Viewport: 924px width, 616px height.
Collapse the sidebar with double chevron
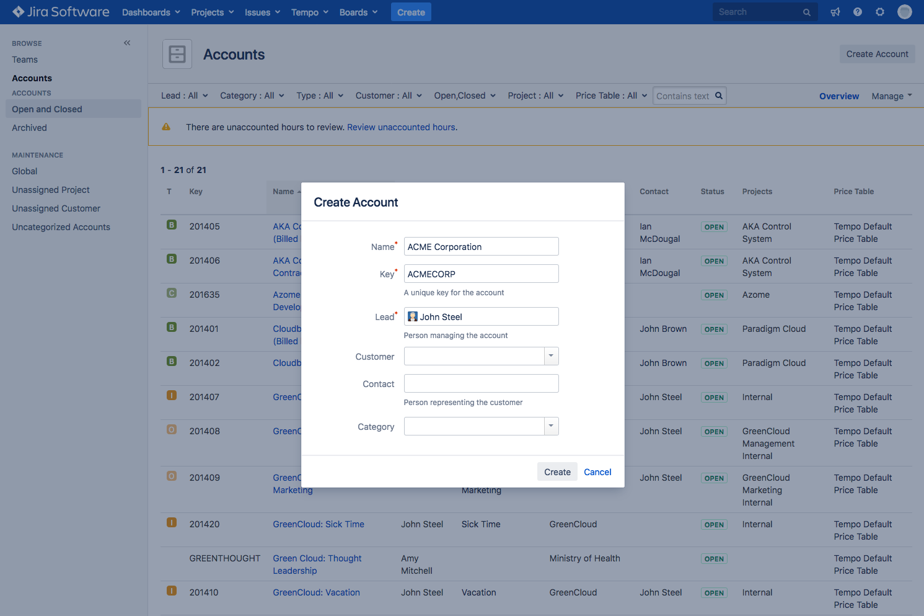pos(127,43)
